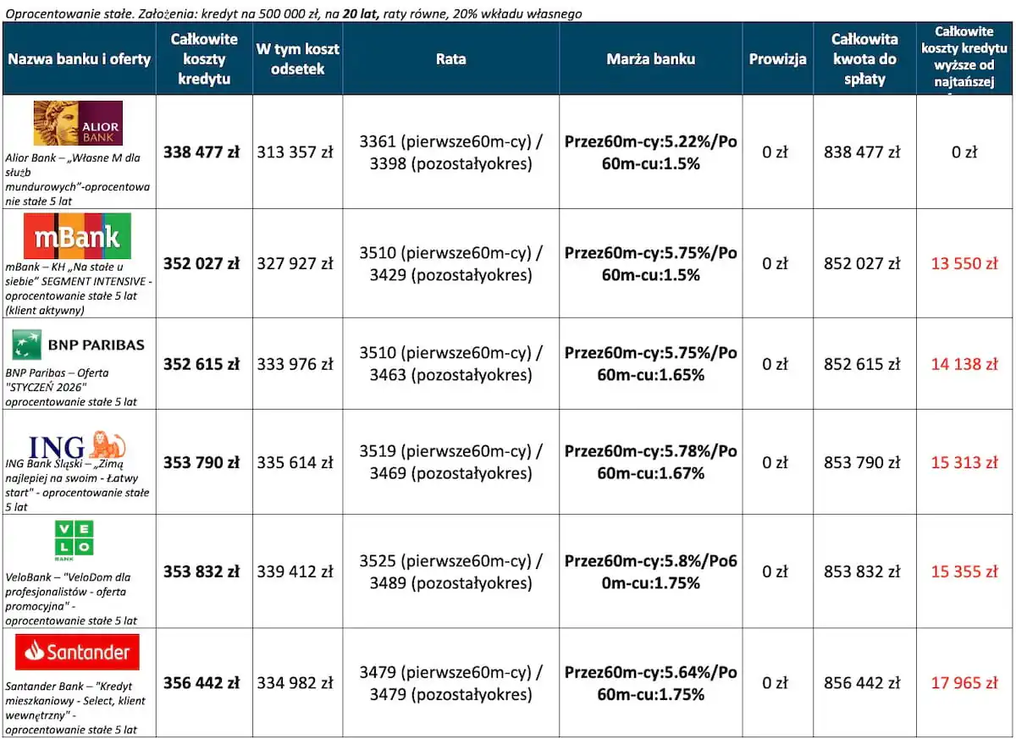Click the 'Marża banku' column header

click(650, 59)
